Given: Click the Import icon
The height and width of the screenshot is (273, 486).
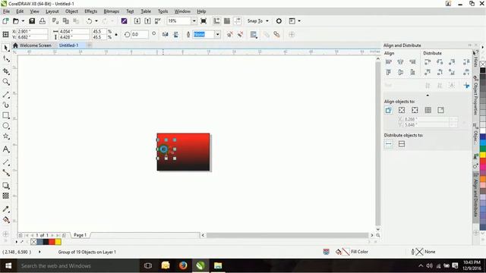Looking at the screenshot, I should tap(137, 21).
